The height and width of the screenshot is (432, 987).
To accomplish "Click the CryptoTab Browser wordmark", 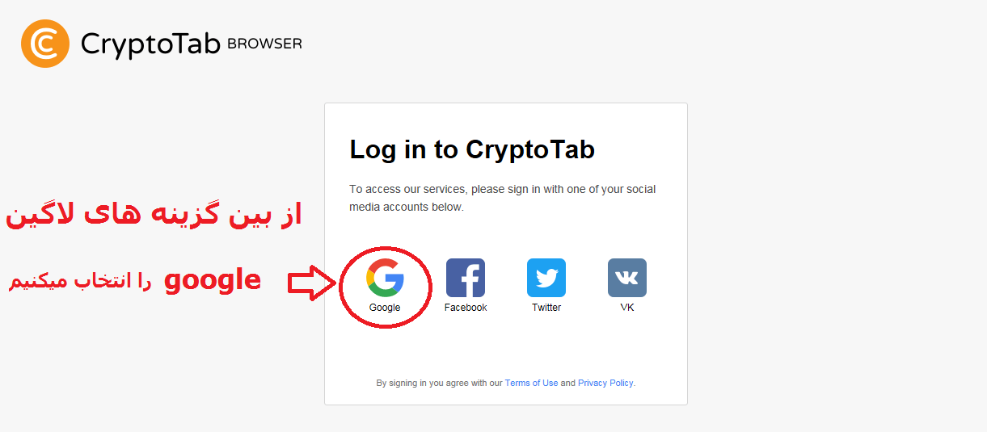I will pyautogui.click(x=191, y=44).
